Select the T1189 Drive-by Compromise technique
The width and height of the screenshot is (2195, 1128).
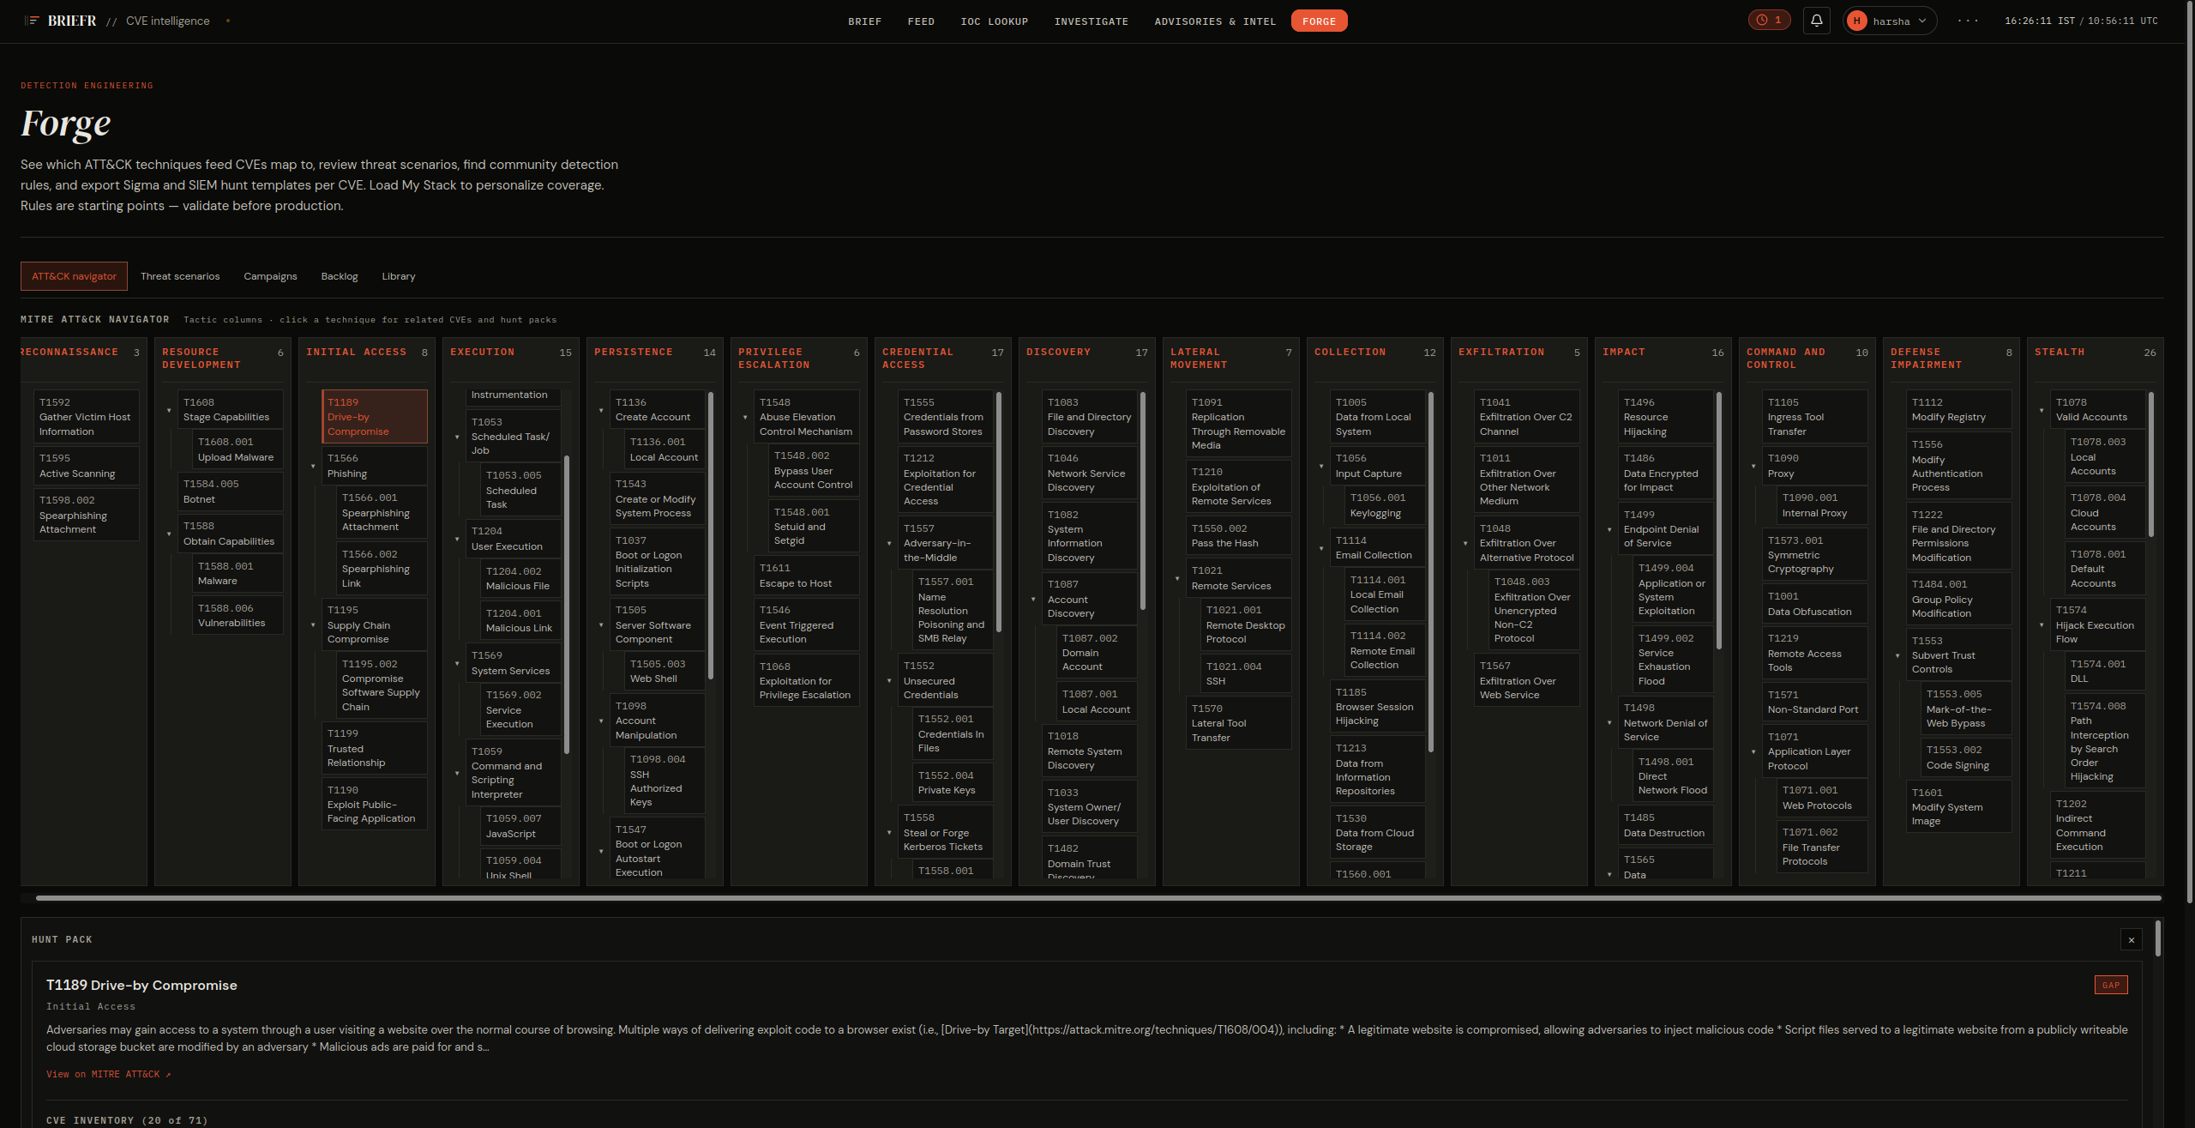(375, 417)
